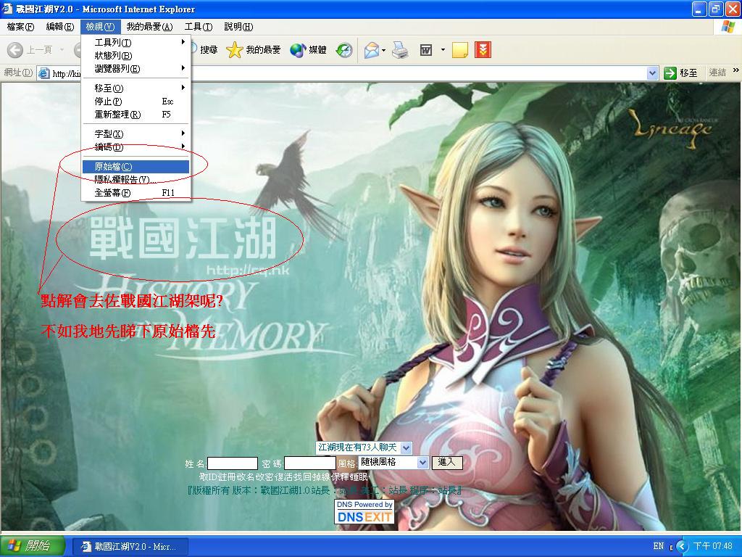The image size is (742, 557).
Task: Click the 連結 links bar label
Action: [x=717, y=73]
